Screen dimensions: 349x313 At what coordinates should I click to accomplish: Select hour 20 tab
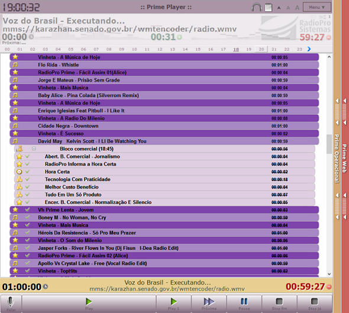(x=261, y=49)
